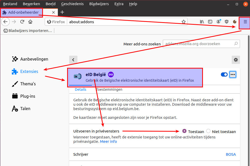Open Aanbevelingen in the sidebar
The width and height of the screenshot is (250, 166).
click(x=30, y=59)
